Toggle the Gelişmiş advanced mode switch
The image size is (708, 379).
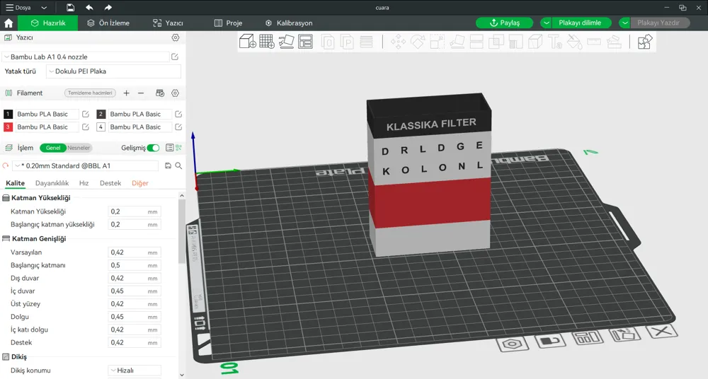tap(153, 148)
